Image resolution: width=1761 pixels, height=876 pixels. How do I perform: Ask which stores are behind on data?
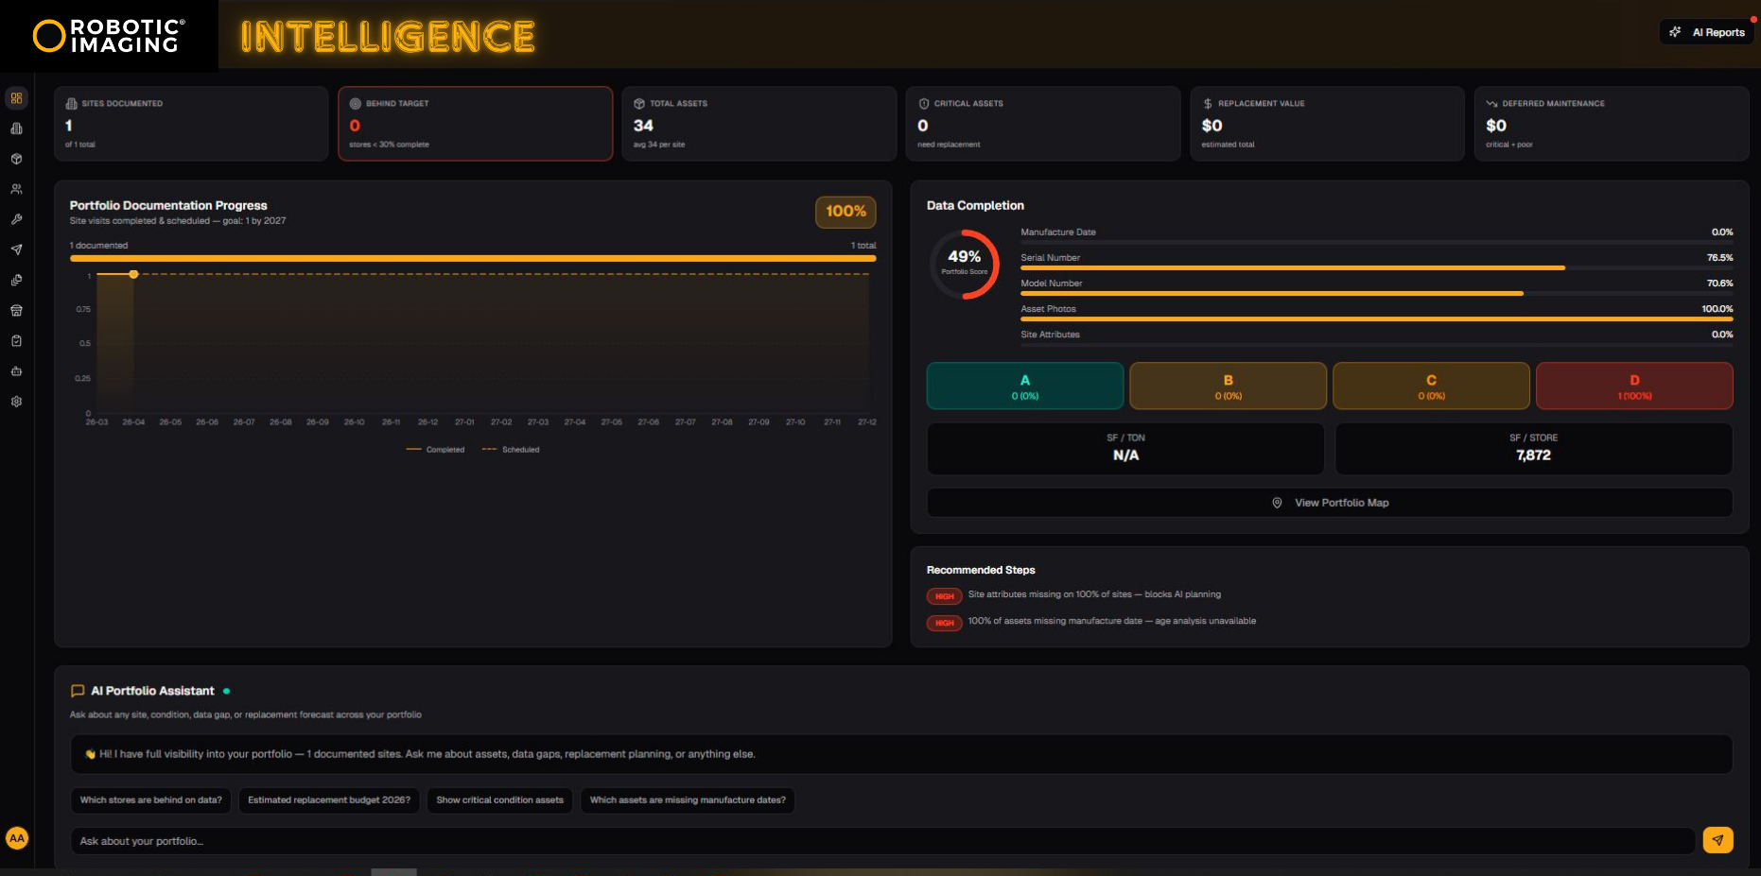[x=150, y=800]
